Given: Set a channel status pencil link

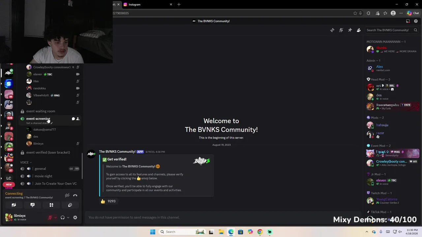Looking at the screenshot, I should (x=39, y=123).
